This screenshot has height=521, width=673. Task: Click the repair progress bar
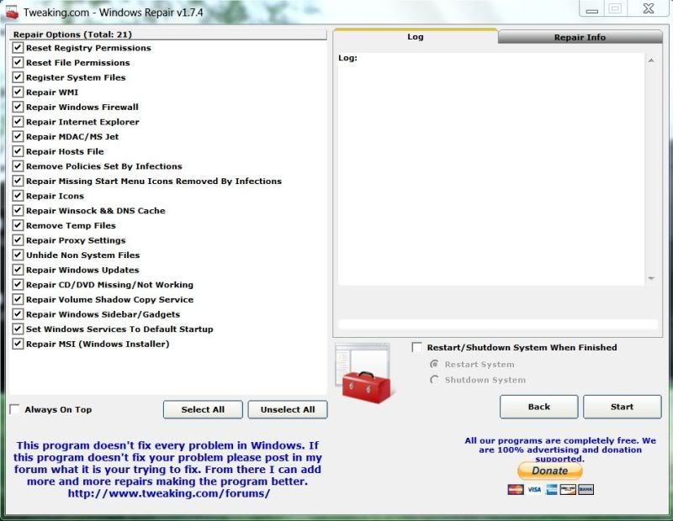click(x=498, y=324)
